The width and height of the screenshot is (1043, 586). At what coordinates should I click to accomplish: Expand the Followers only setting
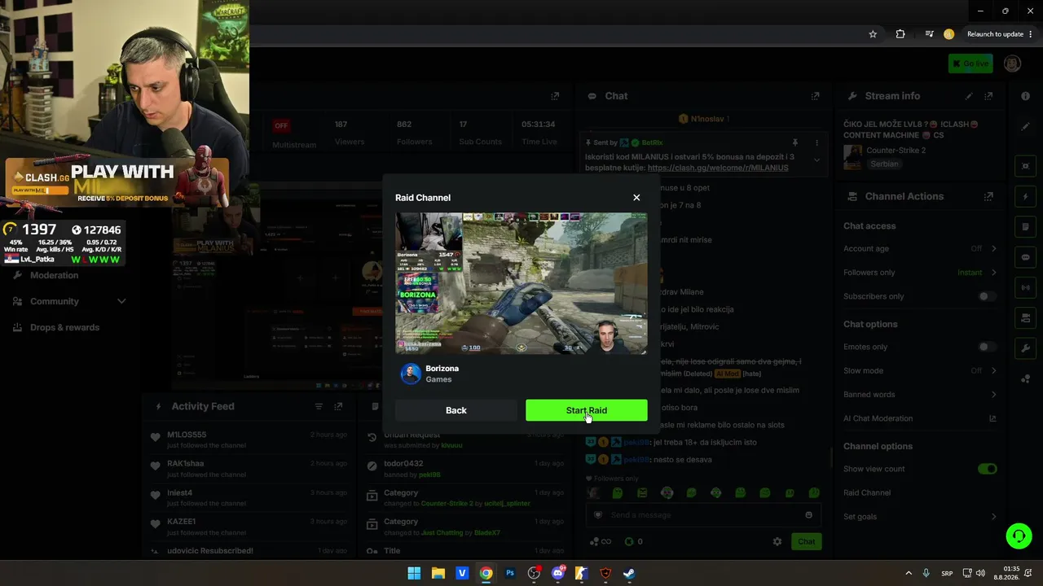[920, 273]
